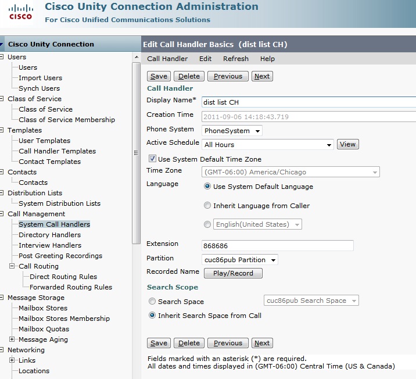Viewport: 416px width, 379px height.
Task: Click the bottom Previous button
Action: pos(228,343)
